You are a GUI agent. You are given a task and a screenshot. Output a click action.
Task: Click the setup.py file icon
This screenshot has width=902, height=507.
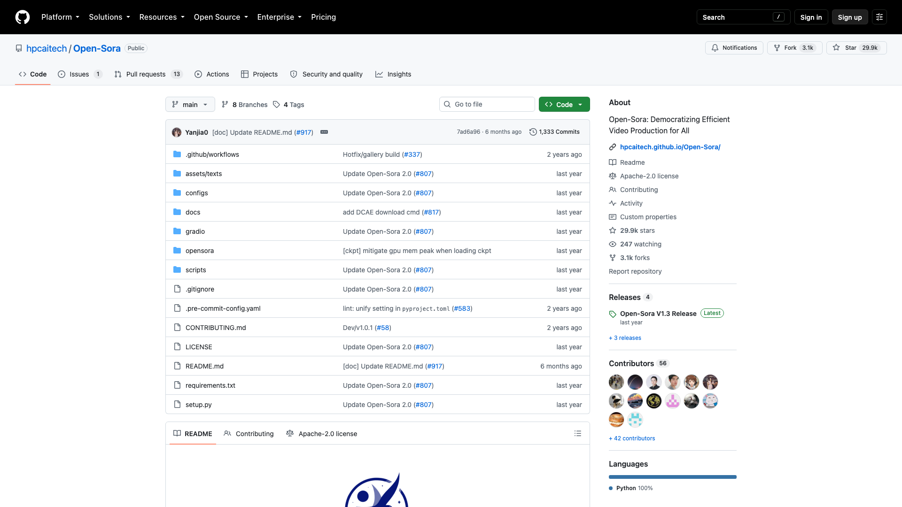(177, 404)
